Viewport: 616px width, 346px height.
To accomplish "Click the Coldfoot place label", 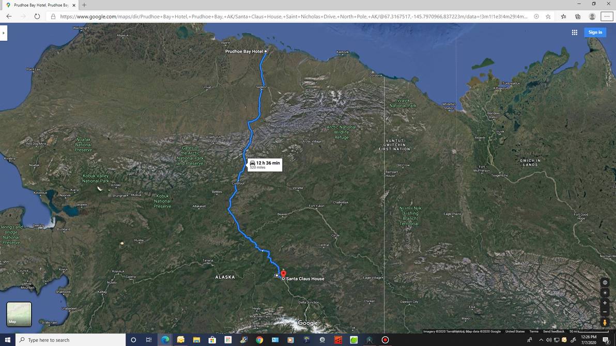I will click(x=238, y=183).
